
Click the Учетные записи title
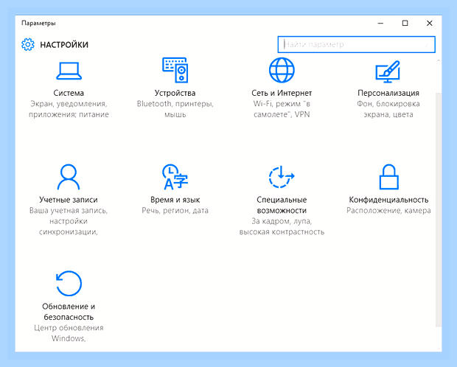(x=69, y=200)
